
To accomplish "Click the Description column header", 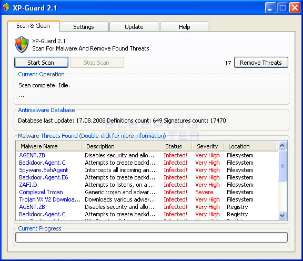I will click(121, 146).
